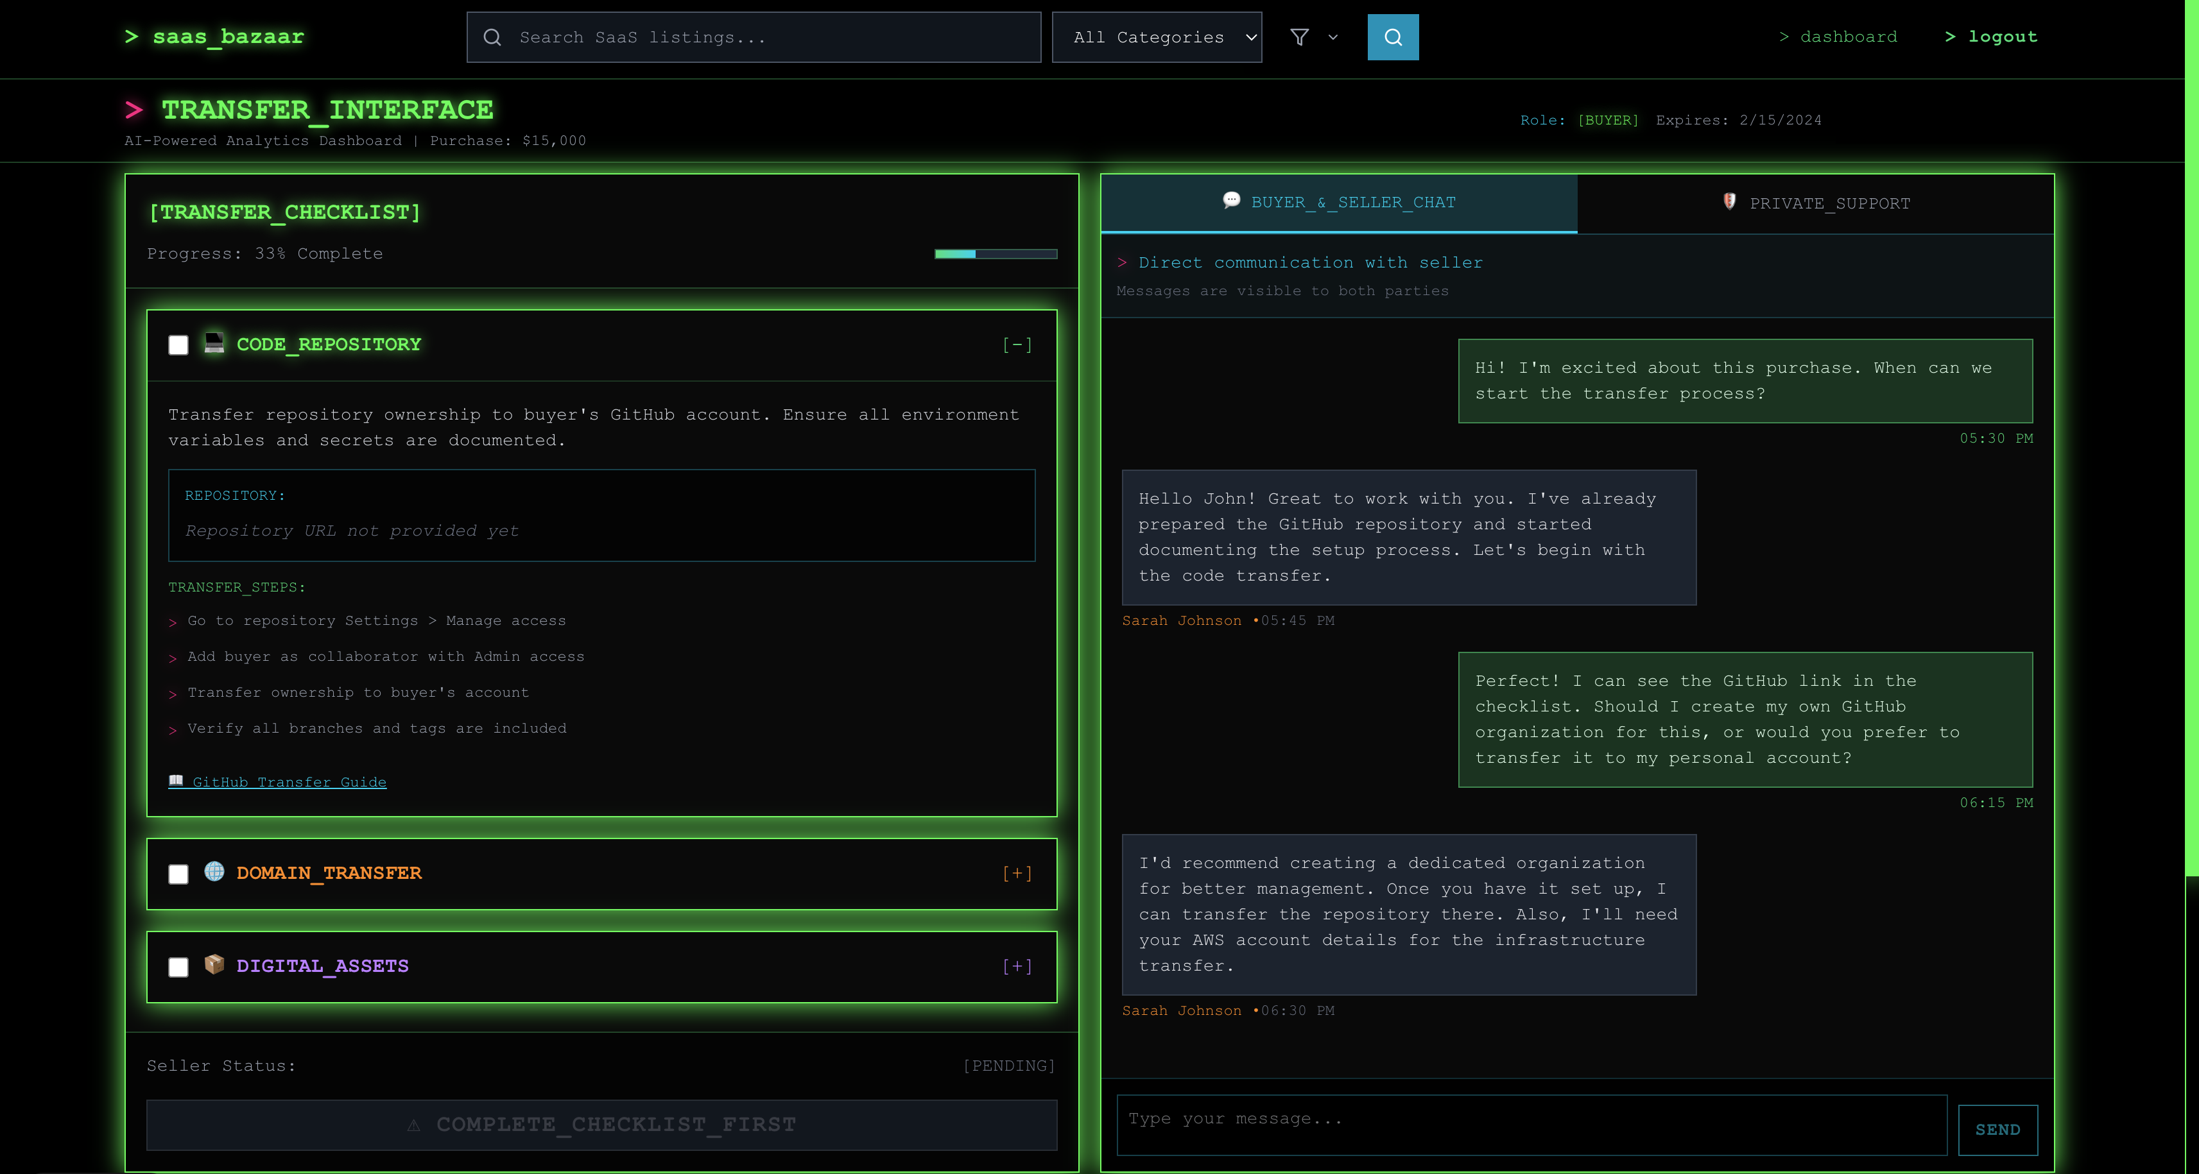
Task: Click the shield icon on PRIVATE_SUPPORT tab
Action: pyautogui.click(x=1731, y=202)
